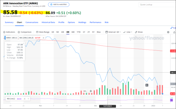Select 1M date range

[x=63, y=32]
